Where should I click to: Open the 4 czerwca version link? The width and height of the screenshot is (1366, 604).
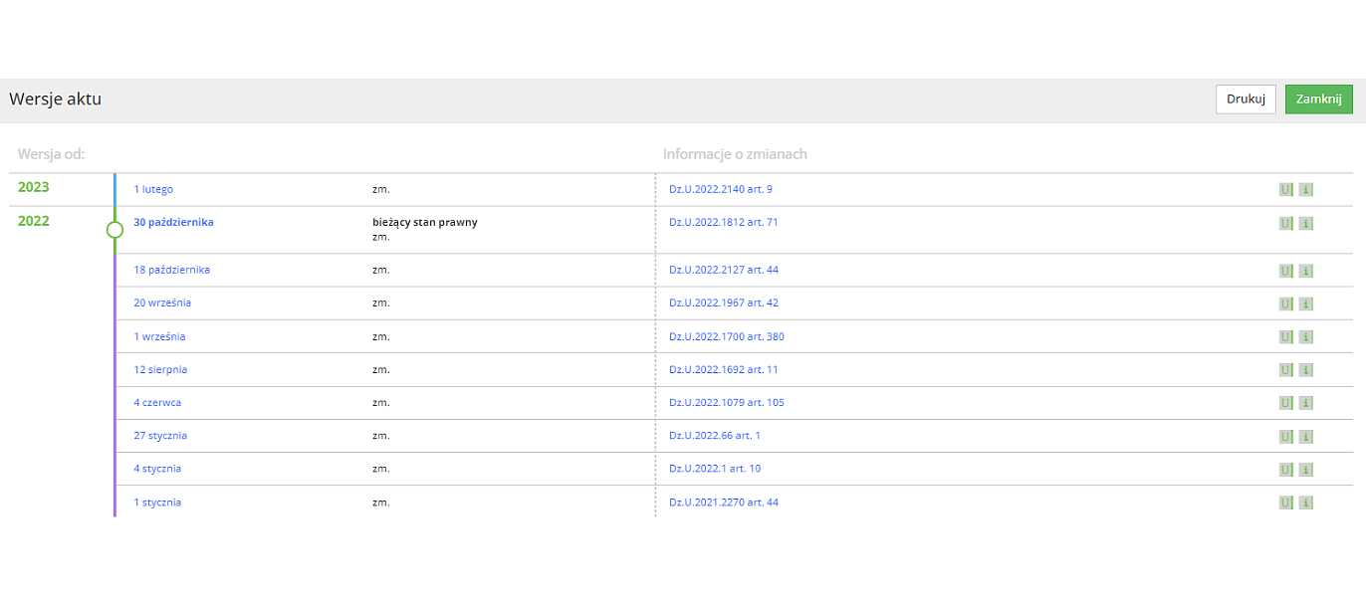pos(157,402)
